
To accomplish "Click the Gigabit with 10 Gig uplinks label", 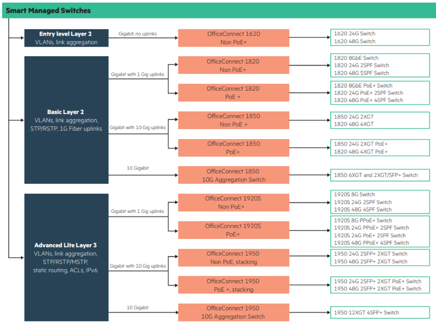I will tap(137, 127).
